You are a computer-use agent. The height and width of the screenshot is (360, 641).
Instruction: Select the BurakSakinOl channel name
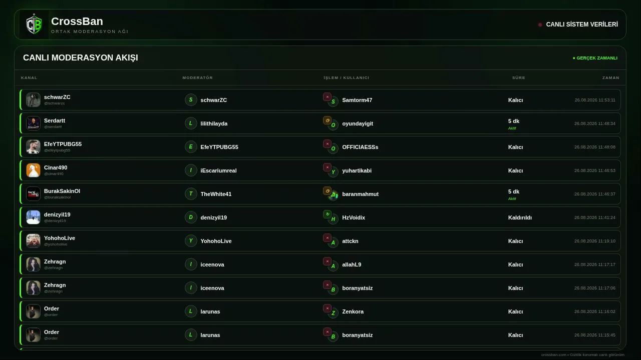tap(62, 191)
